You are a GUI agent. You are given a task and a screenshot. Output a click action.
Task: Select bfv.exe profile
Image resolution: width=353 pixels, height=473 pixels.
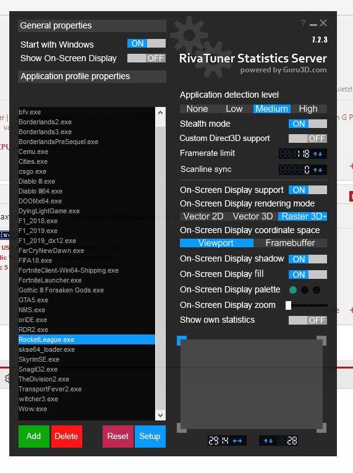87,112
